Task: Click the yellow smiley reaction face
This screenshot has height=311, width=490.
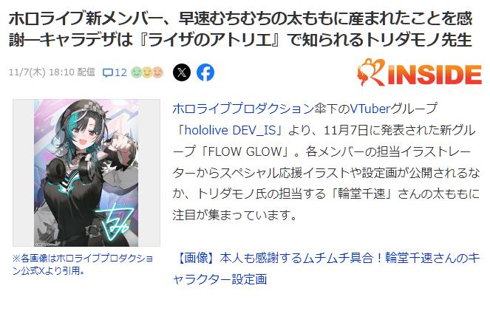Action: coord(147,72)
